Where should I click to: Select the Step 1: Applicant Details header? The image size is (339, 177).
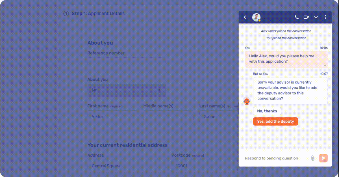[98, 13]
